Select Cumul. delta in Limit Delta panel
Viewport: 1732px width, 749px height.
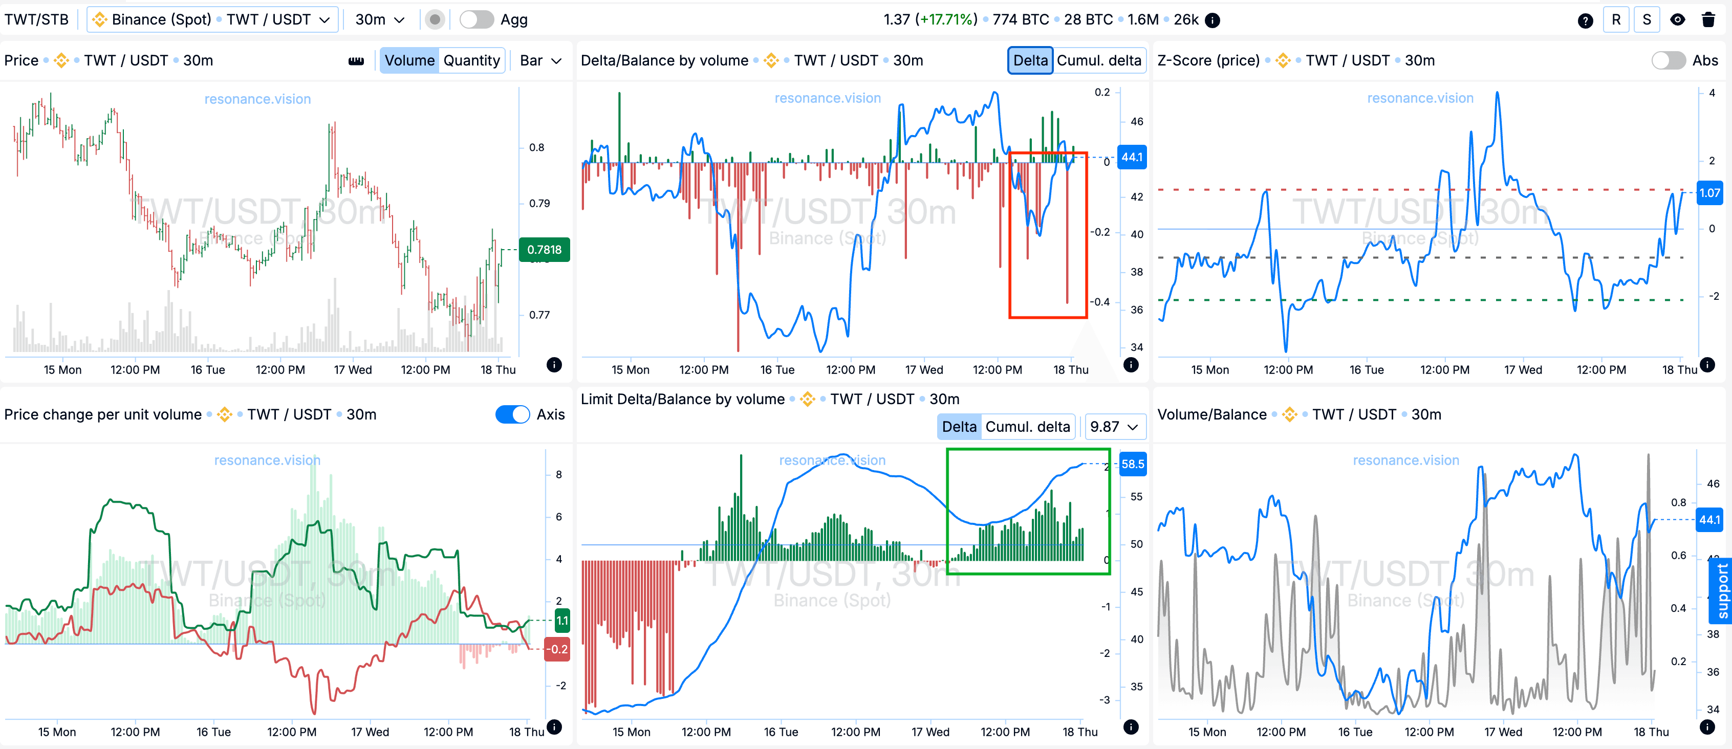(1027, 426)
